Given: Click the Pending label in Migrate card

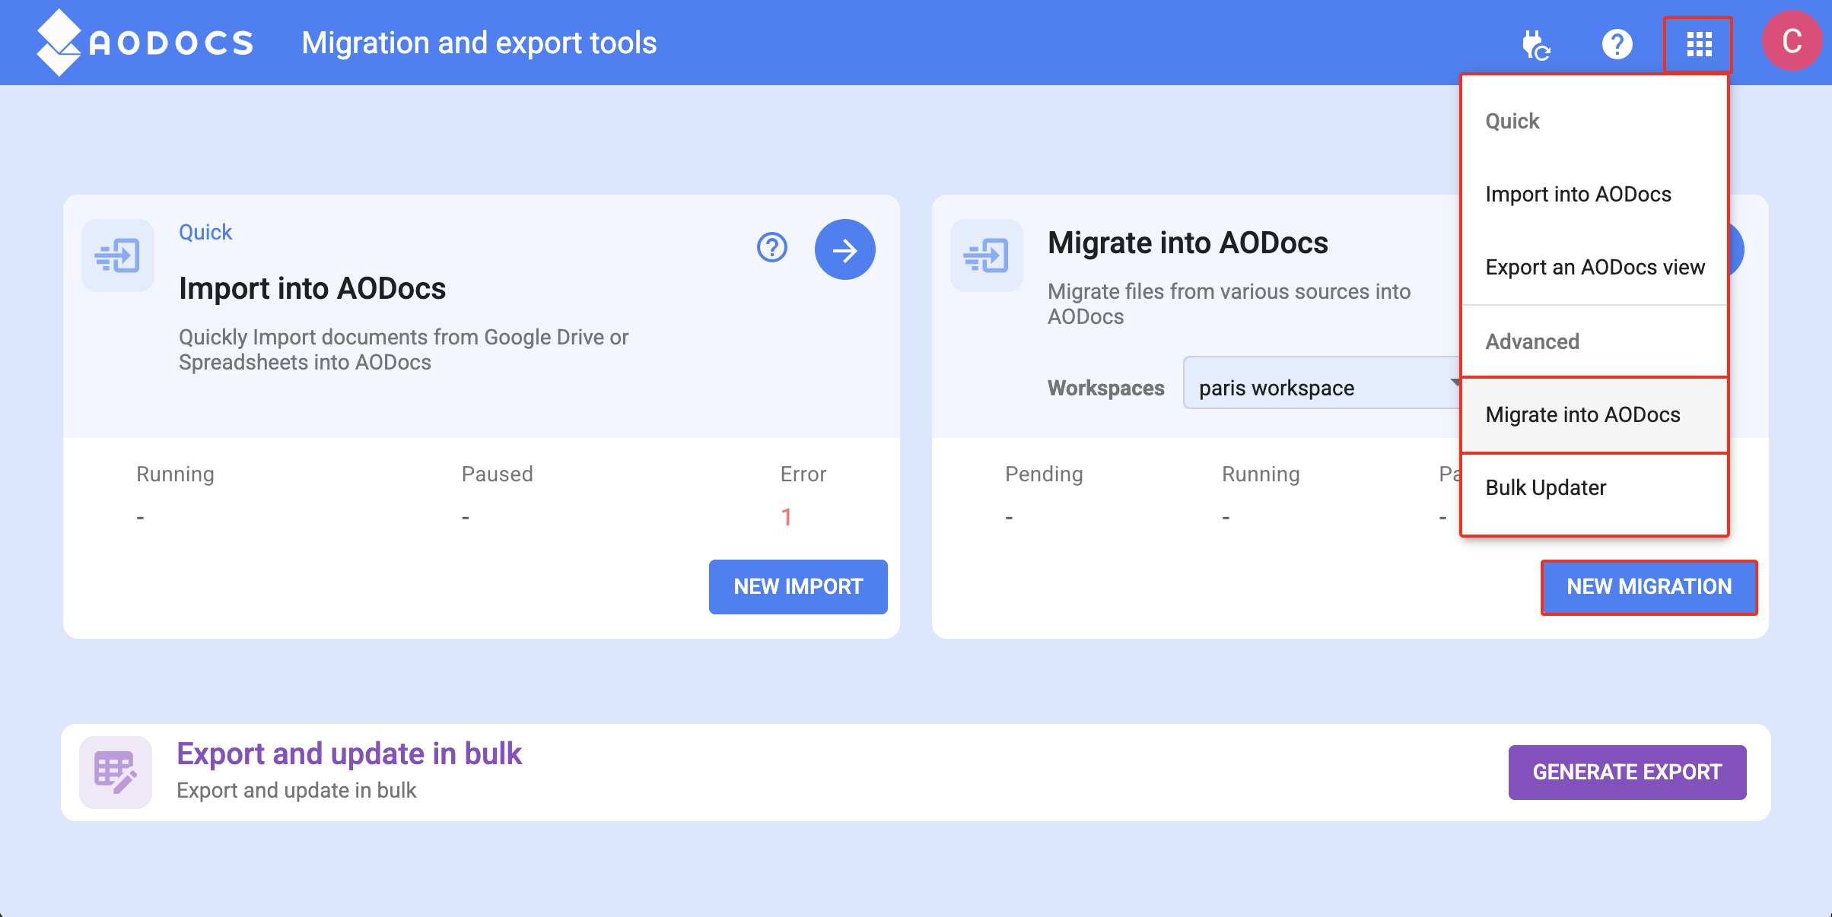Looking at the screenshot, I should click(x=1044, y=474).
